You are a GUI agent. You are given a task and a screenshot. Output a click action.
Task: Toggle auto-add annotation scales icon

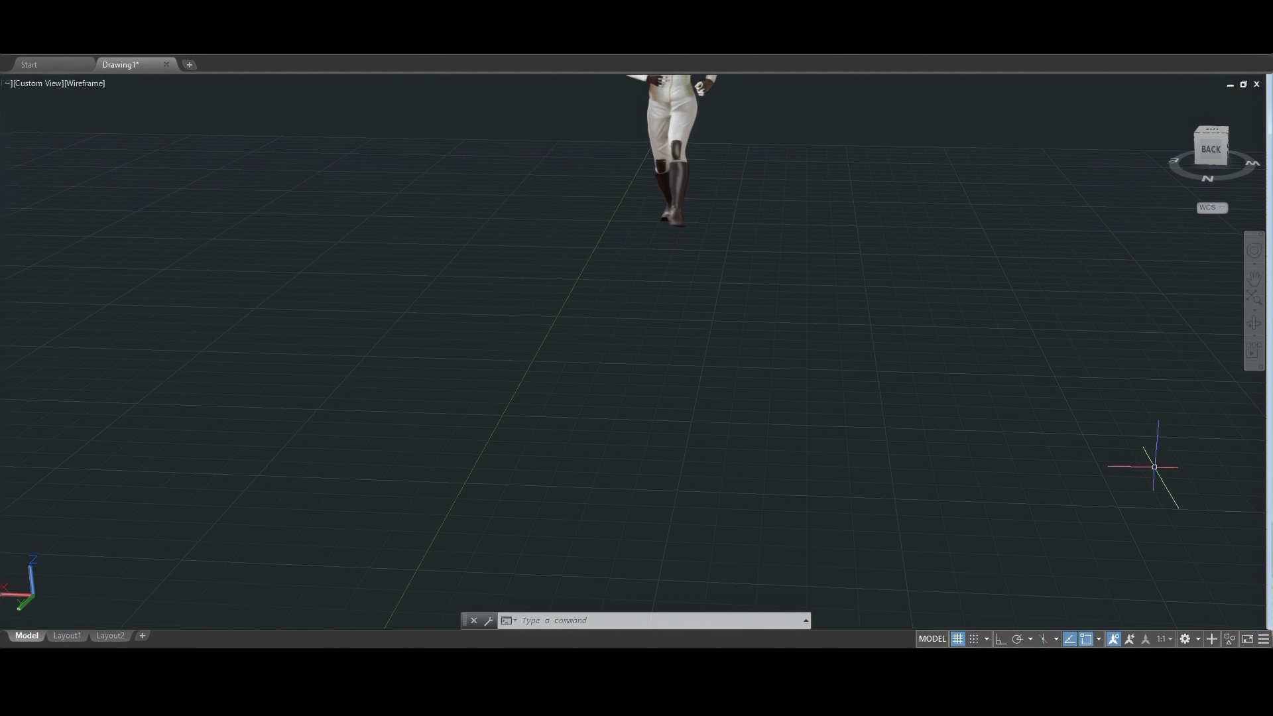(1130, 639)
